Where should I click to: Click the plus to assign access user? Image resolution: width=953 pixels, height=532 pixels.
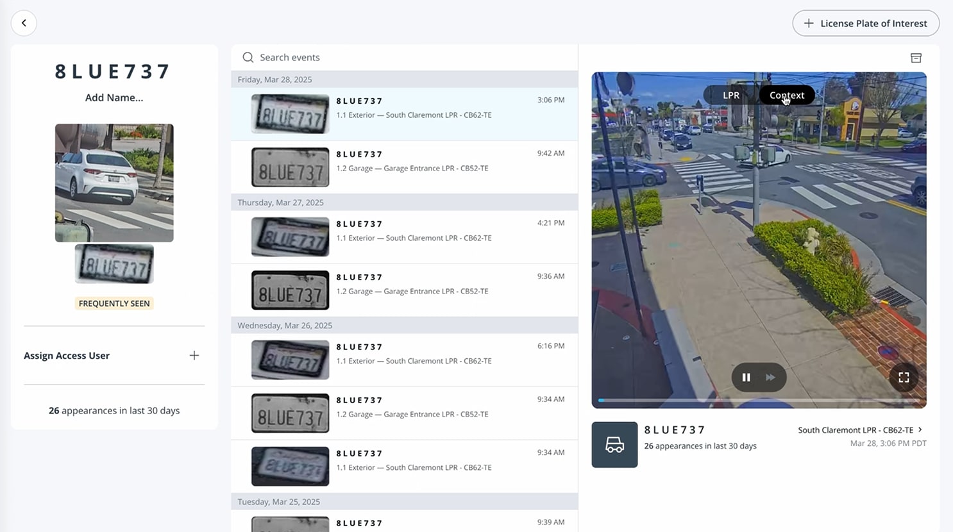click(x=194, y=355)
